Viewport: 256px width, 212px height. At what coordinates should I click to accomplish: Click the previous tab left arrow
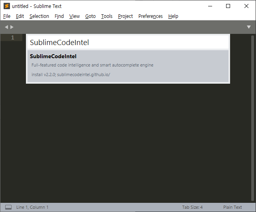[6, 27]
